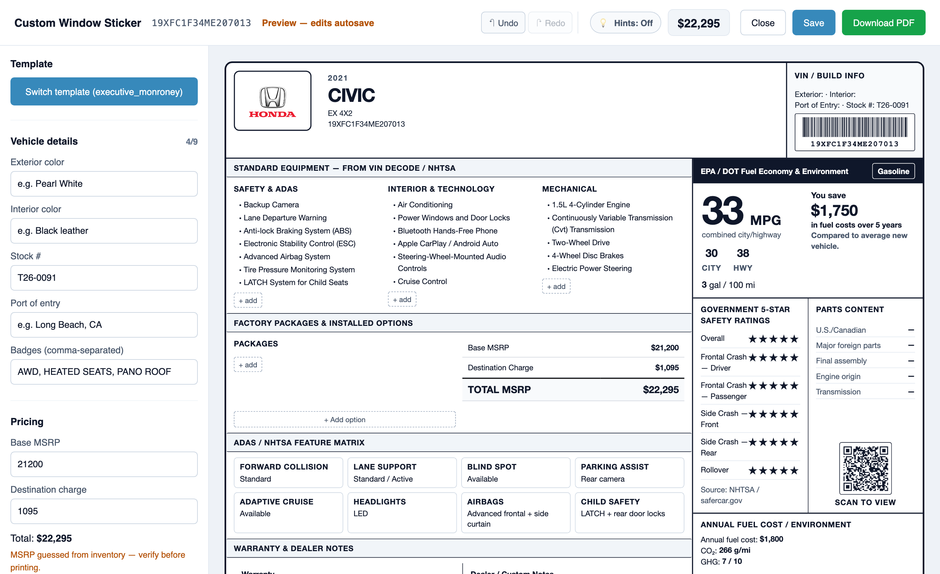Click the Frontal Crash Passenger stars
Screen dimensions: 940x574
pos(773,386)
